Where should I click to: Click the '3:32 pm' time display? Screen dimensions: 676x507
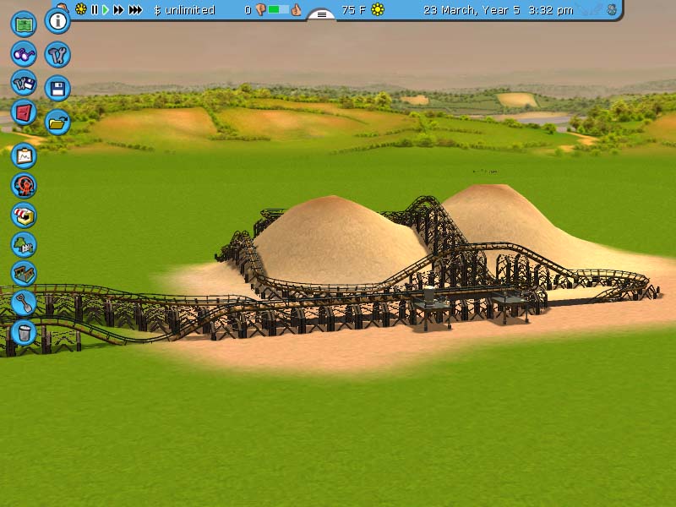[551, 10]
